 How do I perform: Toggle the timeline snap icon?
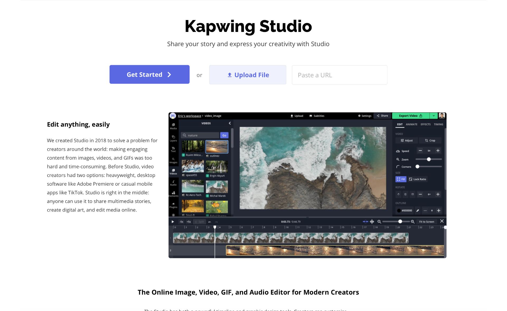(365, 222)
